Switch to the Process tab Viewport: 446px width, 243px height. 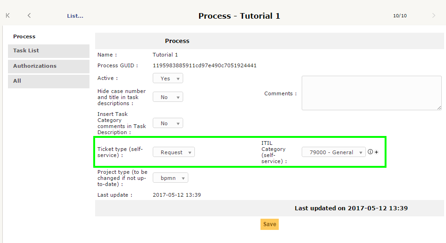pos(24,36)
